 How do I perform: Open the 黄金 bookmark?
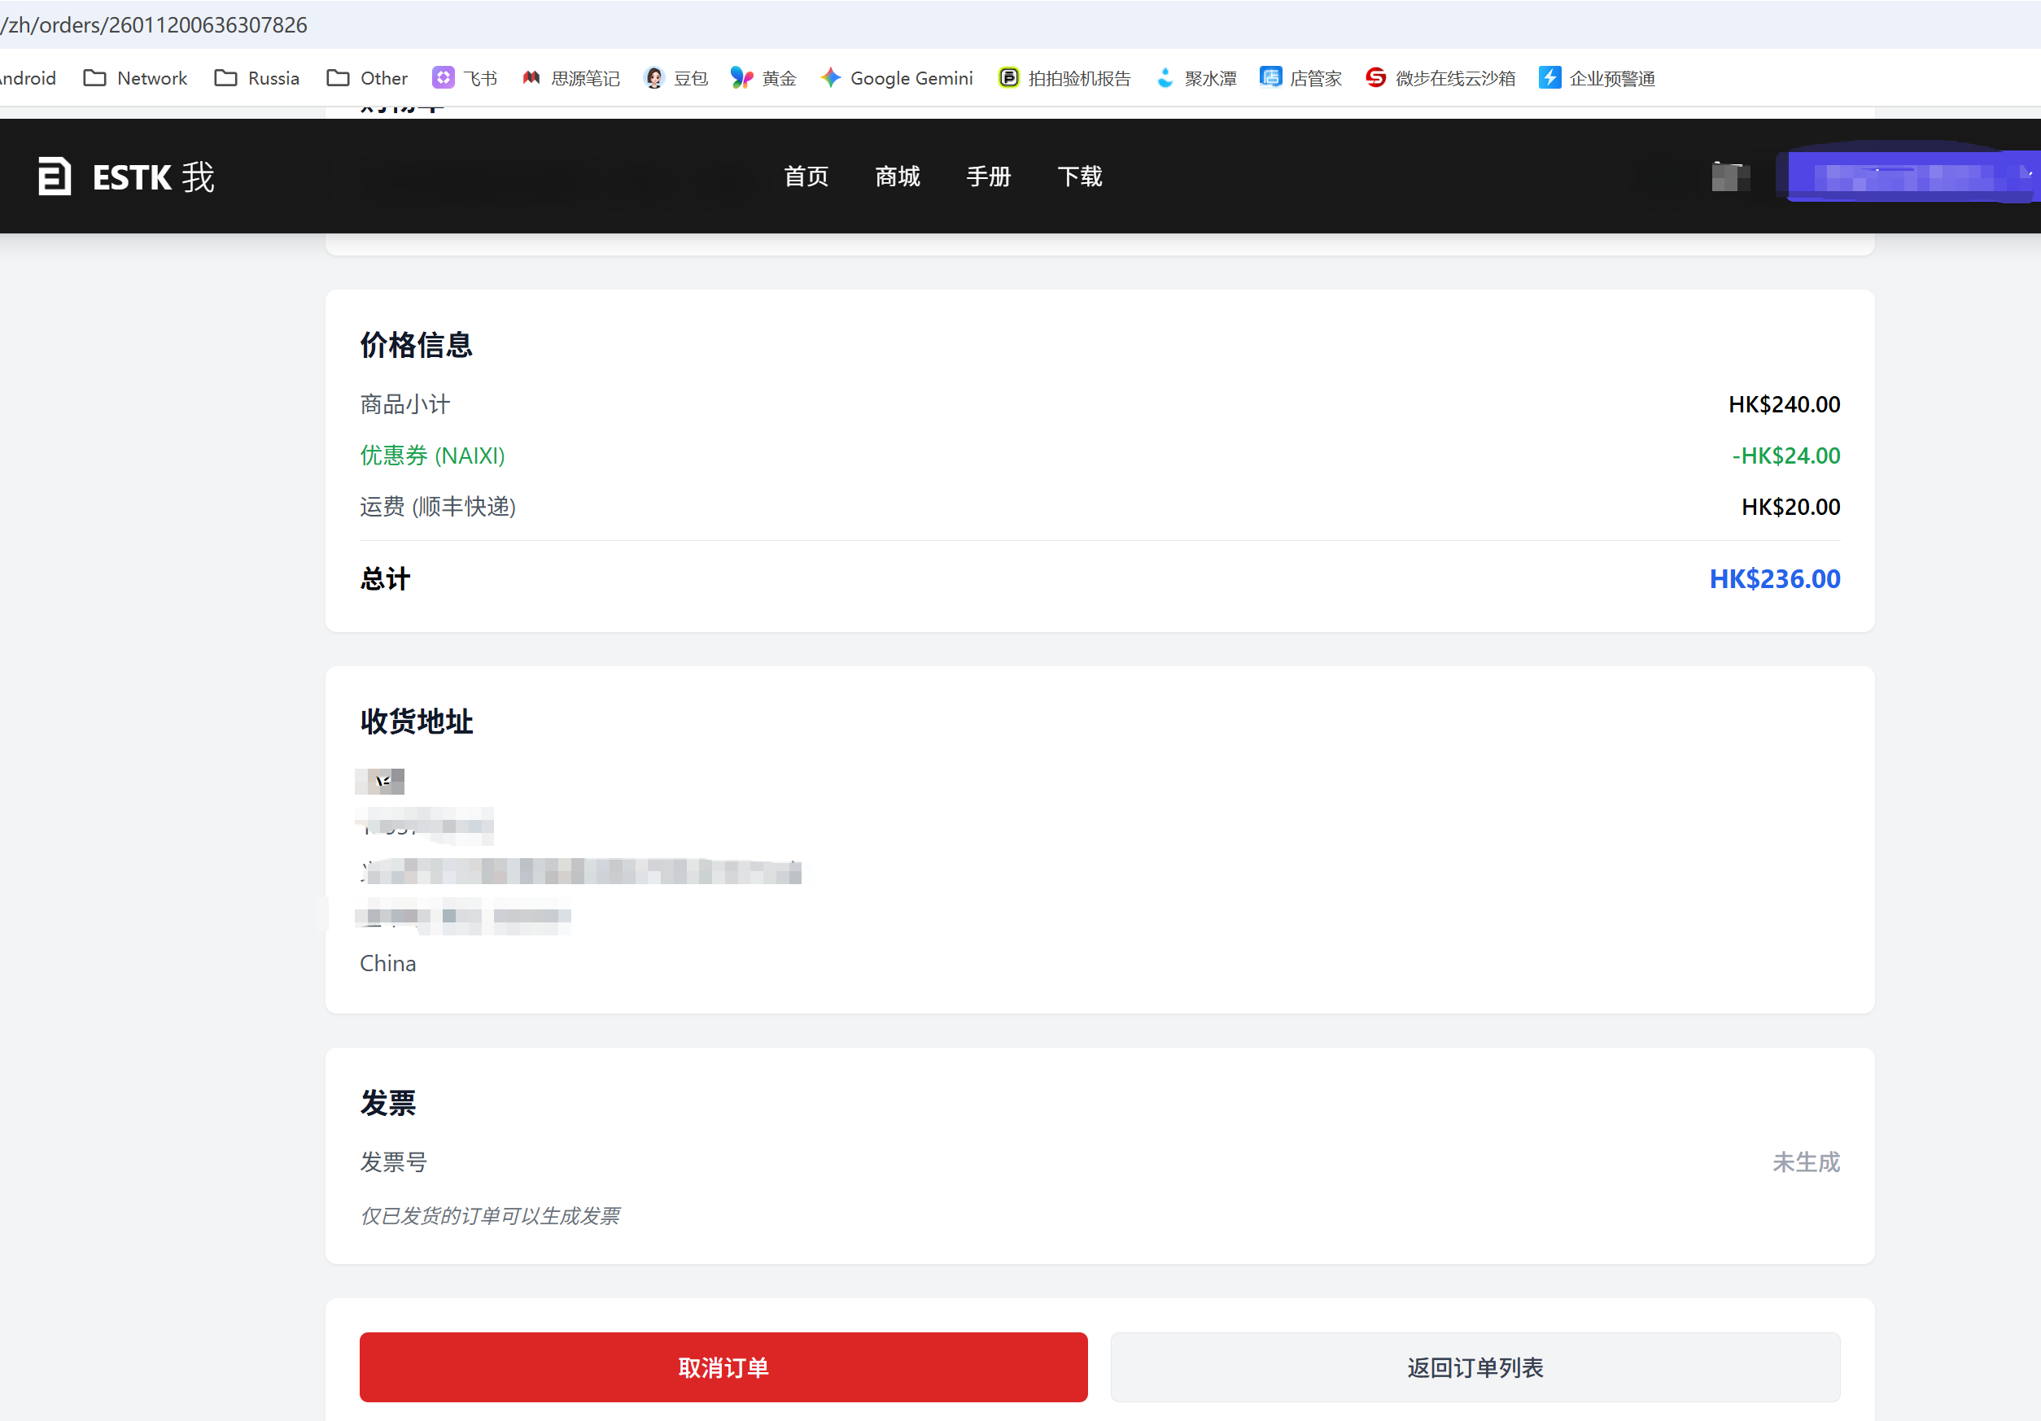click(x=763, y=78)
